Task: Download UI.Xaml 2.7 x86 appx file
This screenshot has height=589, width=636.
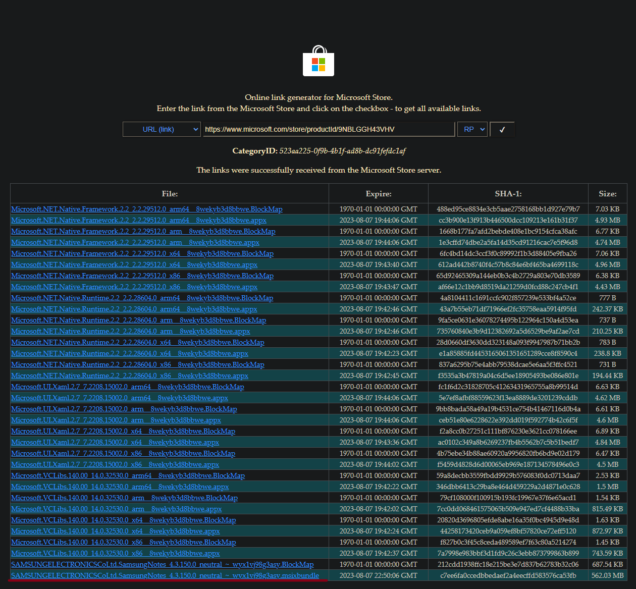Action: (x=115, y=464)
